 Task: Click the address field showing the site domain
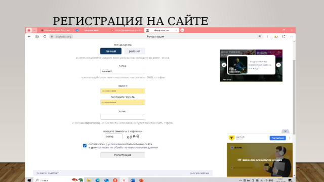click(x=64, y=36)
